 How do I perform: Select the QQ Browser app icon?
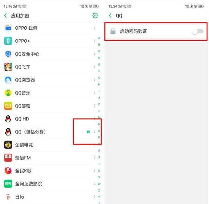8,80
